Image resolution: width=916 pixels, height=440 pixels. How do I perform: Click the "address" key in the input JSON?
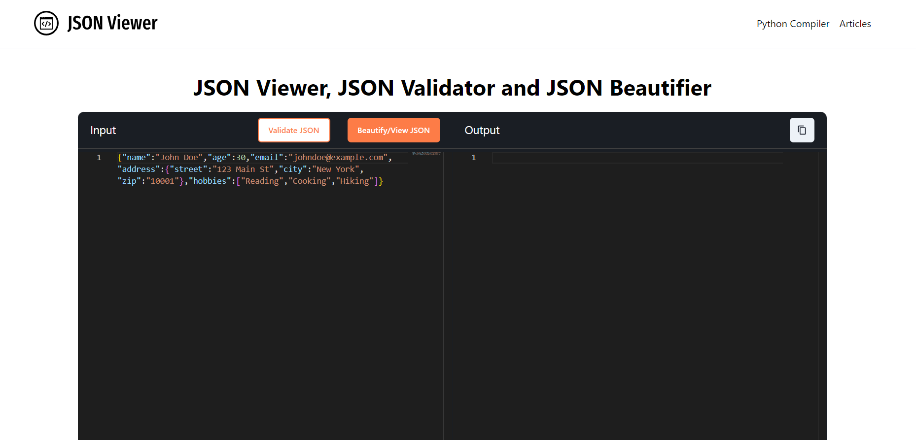[139, 169]
